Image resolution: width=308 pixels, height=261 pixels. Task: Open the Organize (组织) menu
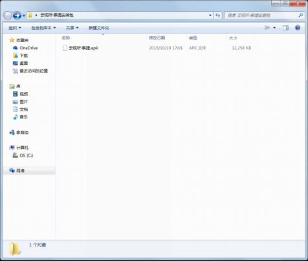tap(15, 28)
